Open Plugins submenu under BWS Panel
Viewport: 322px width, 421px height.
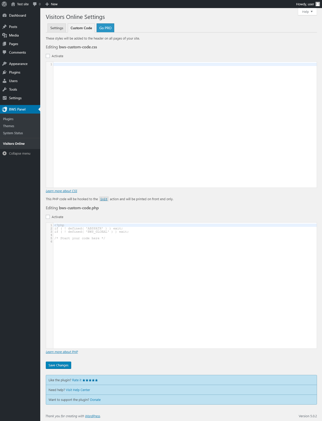click(8, 119)
